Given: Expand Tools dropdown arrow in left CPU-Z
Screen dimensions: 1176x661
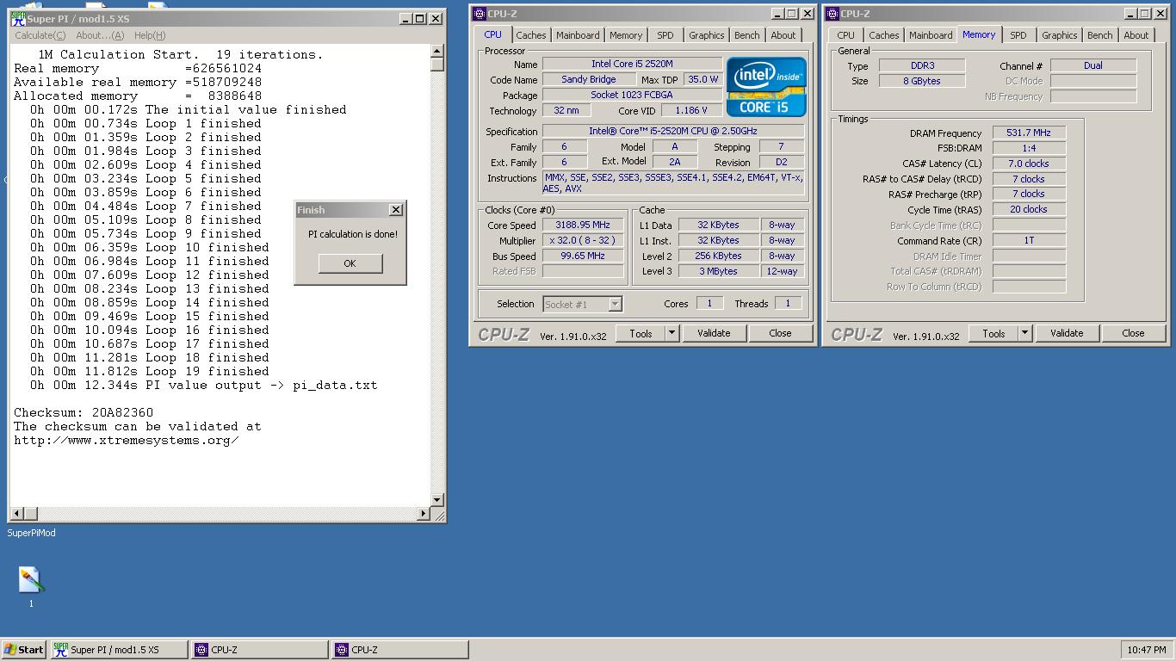Looking at the screenshot, I should [x=672, y=333].
